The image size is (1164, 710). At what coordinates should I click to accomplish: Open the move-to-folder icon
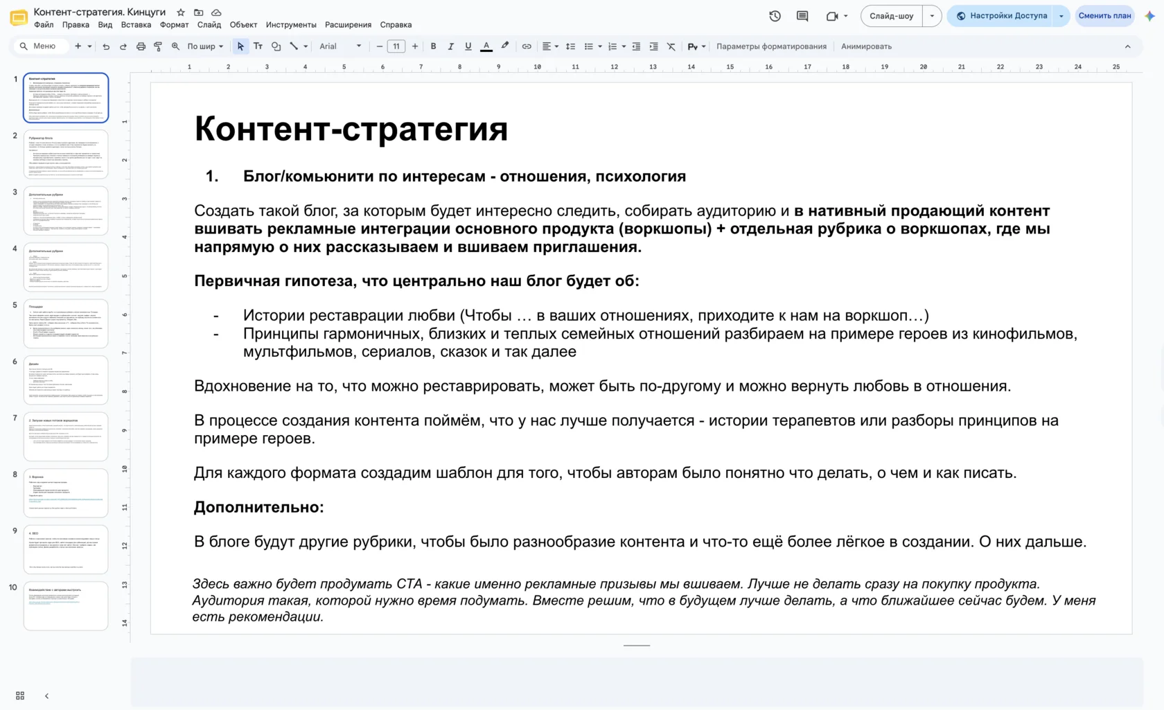(x=199, y=12)
